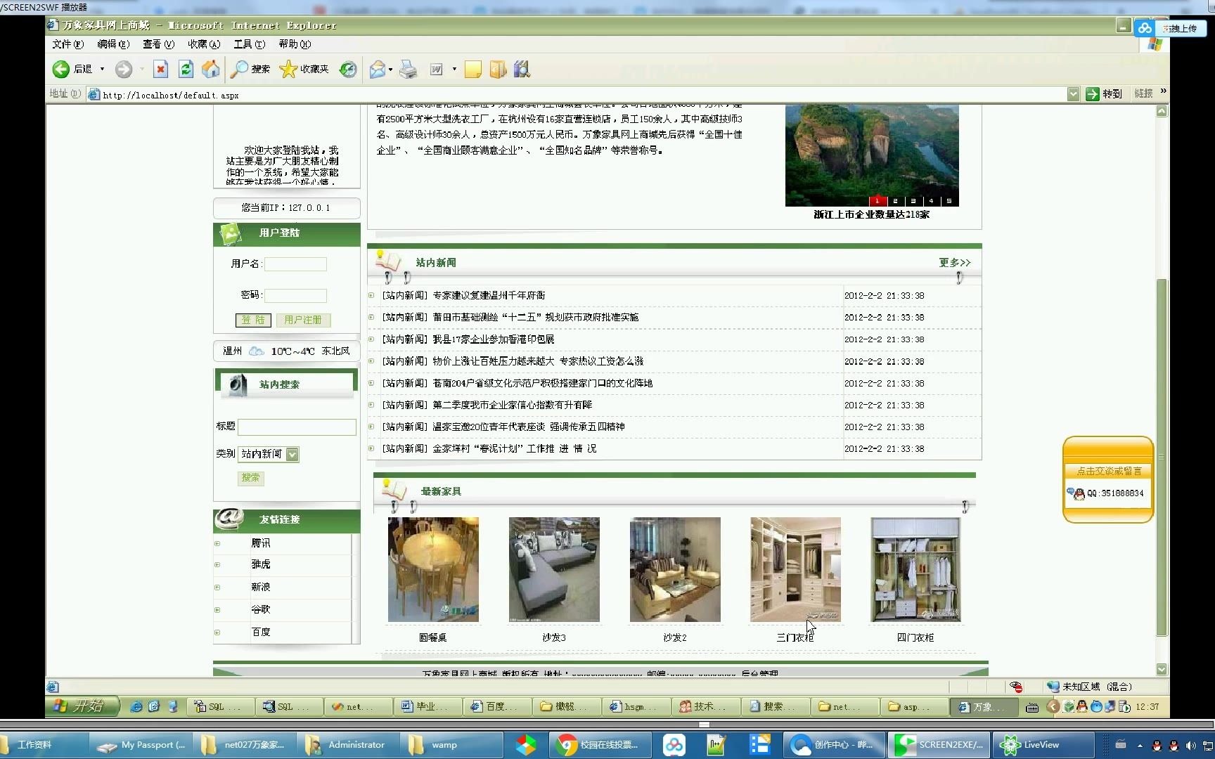The width and height of the screenshot is (1215, 759).
Task: Open the Windows 开始 start button
Action: tap(82, 706)
